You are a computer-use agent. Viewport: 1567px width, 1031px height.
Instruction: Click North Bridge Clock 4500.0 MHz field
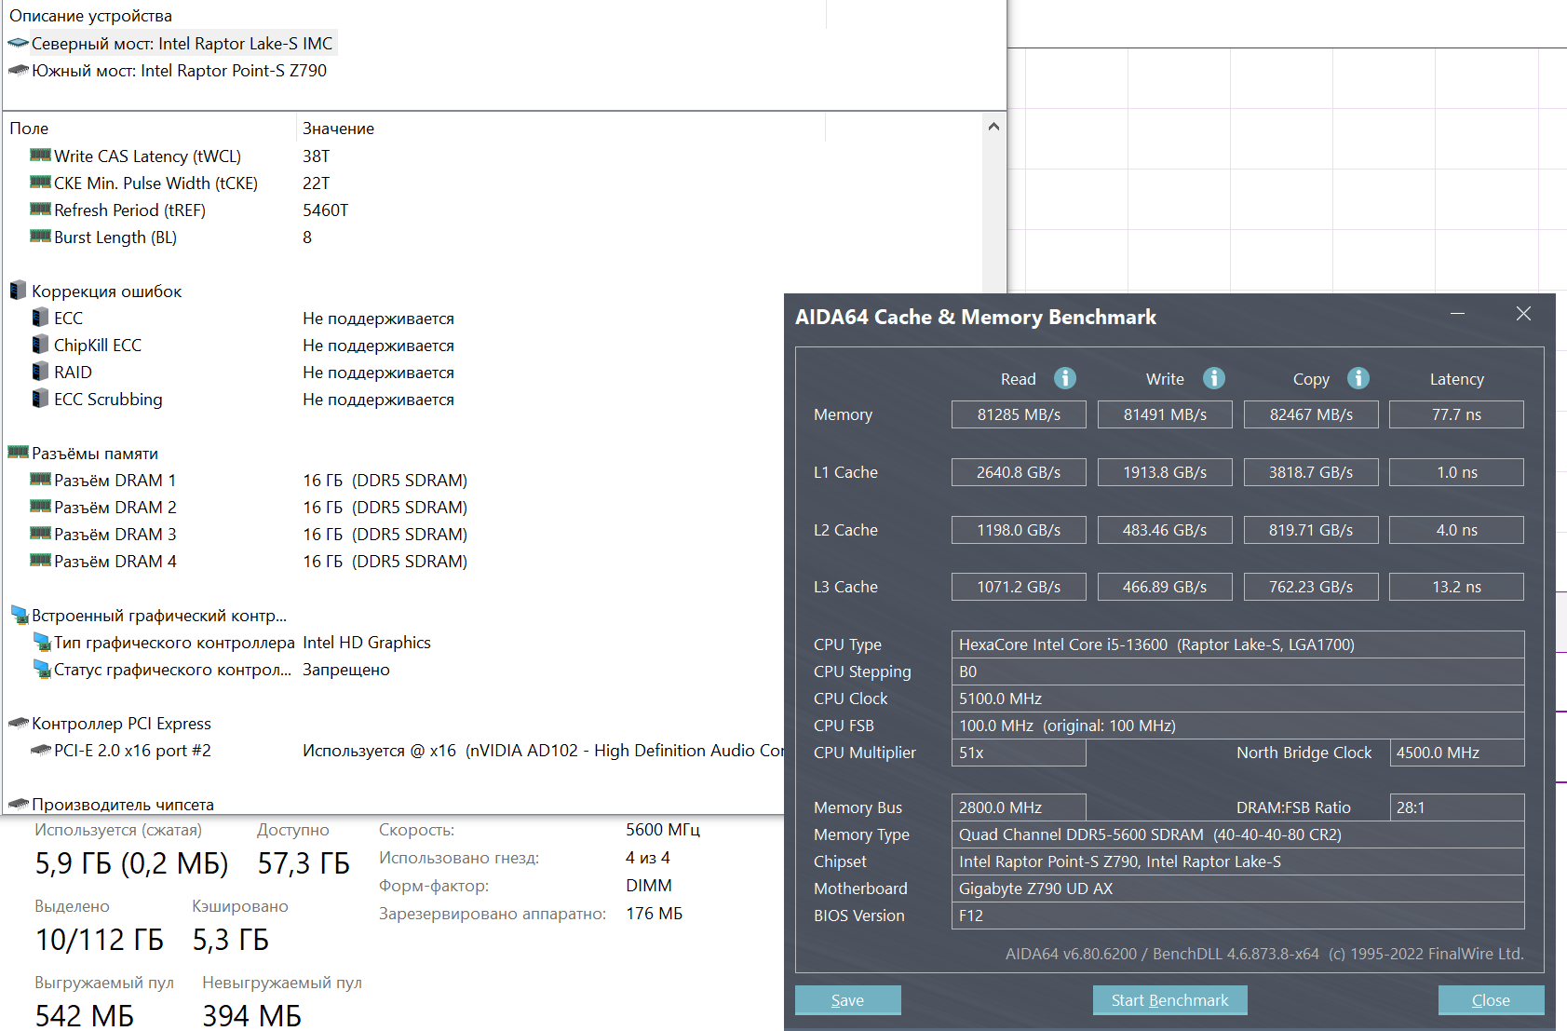(1456, 753)
